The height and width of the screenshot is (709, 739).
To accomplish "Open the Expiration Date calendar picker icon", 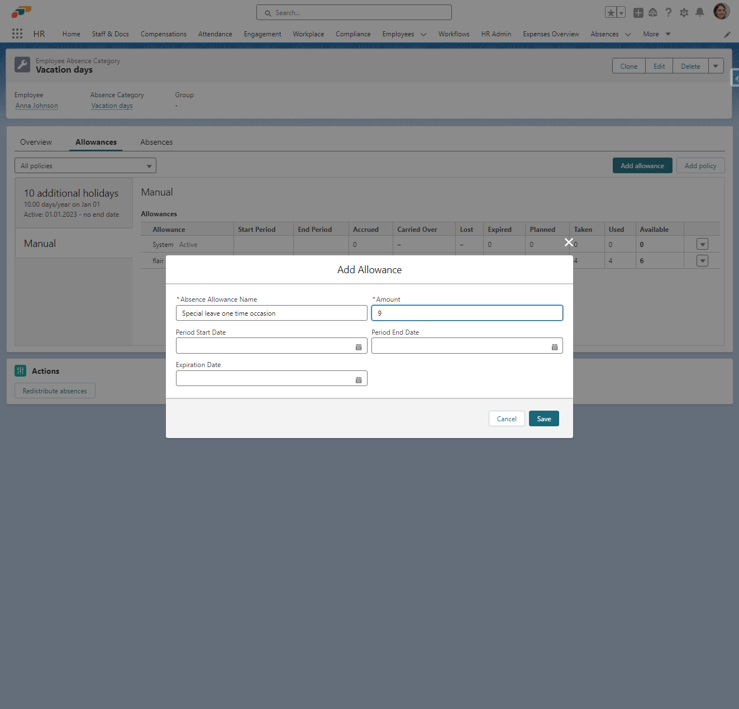I will click(x=359, y=380).
